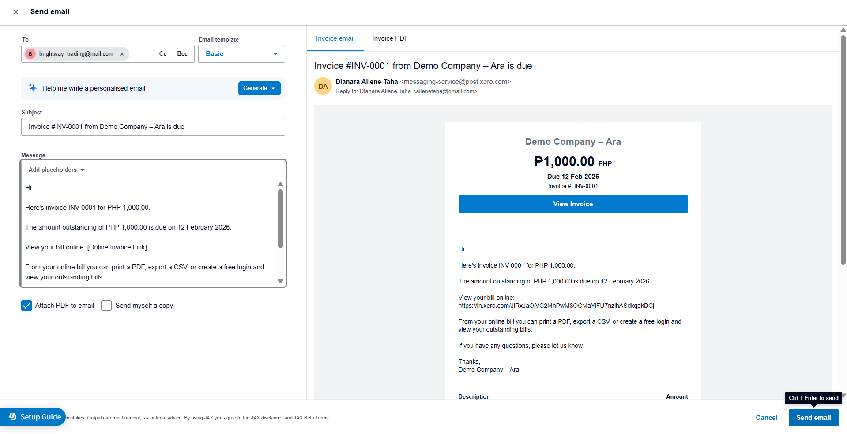The image size is (847, 434).
Task: Open the Generate button dropdown
Action: (274, 88)
